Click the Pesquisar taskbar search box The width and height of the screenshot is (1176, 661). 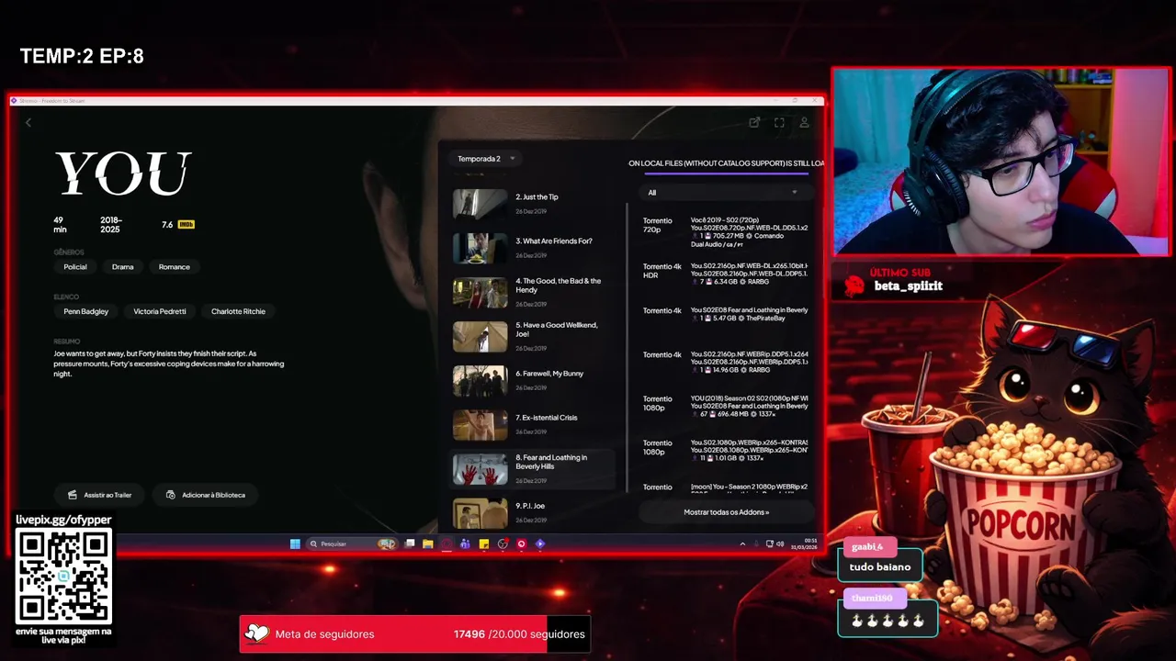click(x=352, y=543)
